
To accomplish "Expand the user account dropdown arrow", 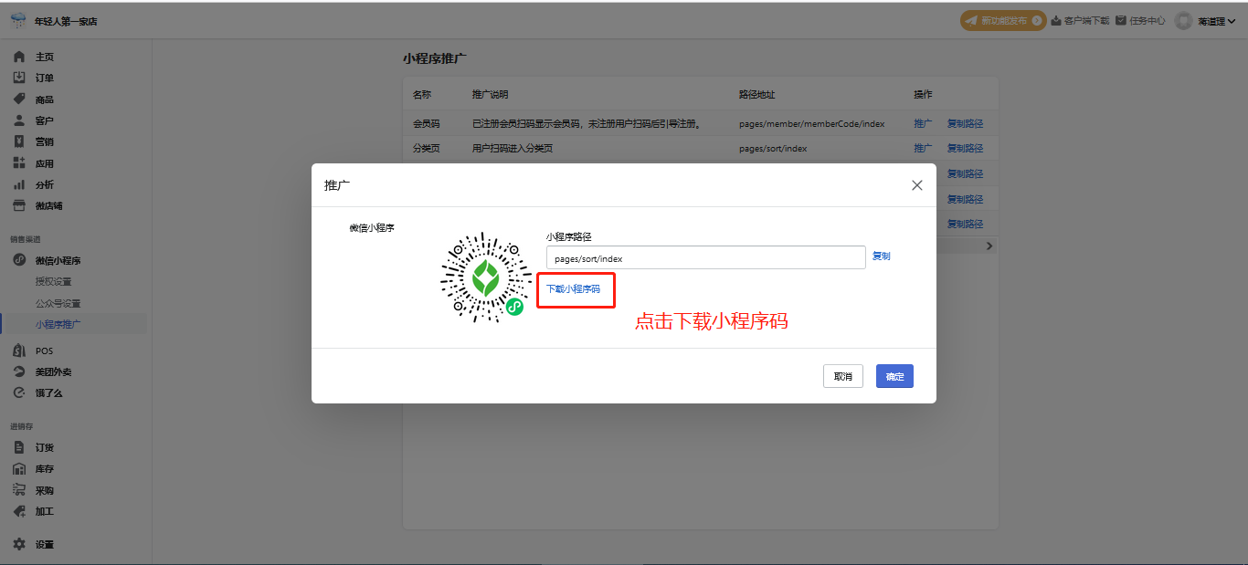I will point(1232,21).
